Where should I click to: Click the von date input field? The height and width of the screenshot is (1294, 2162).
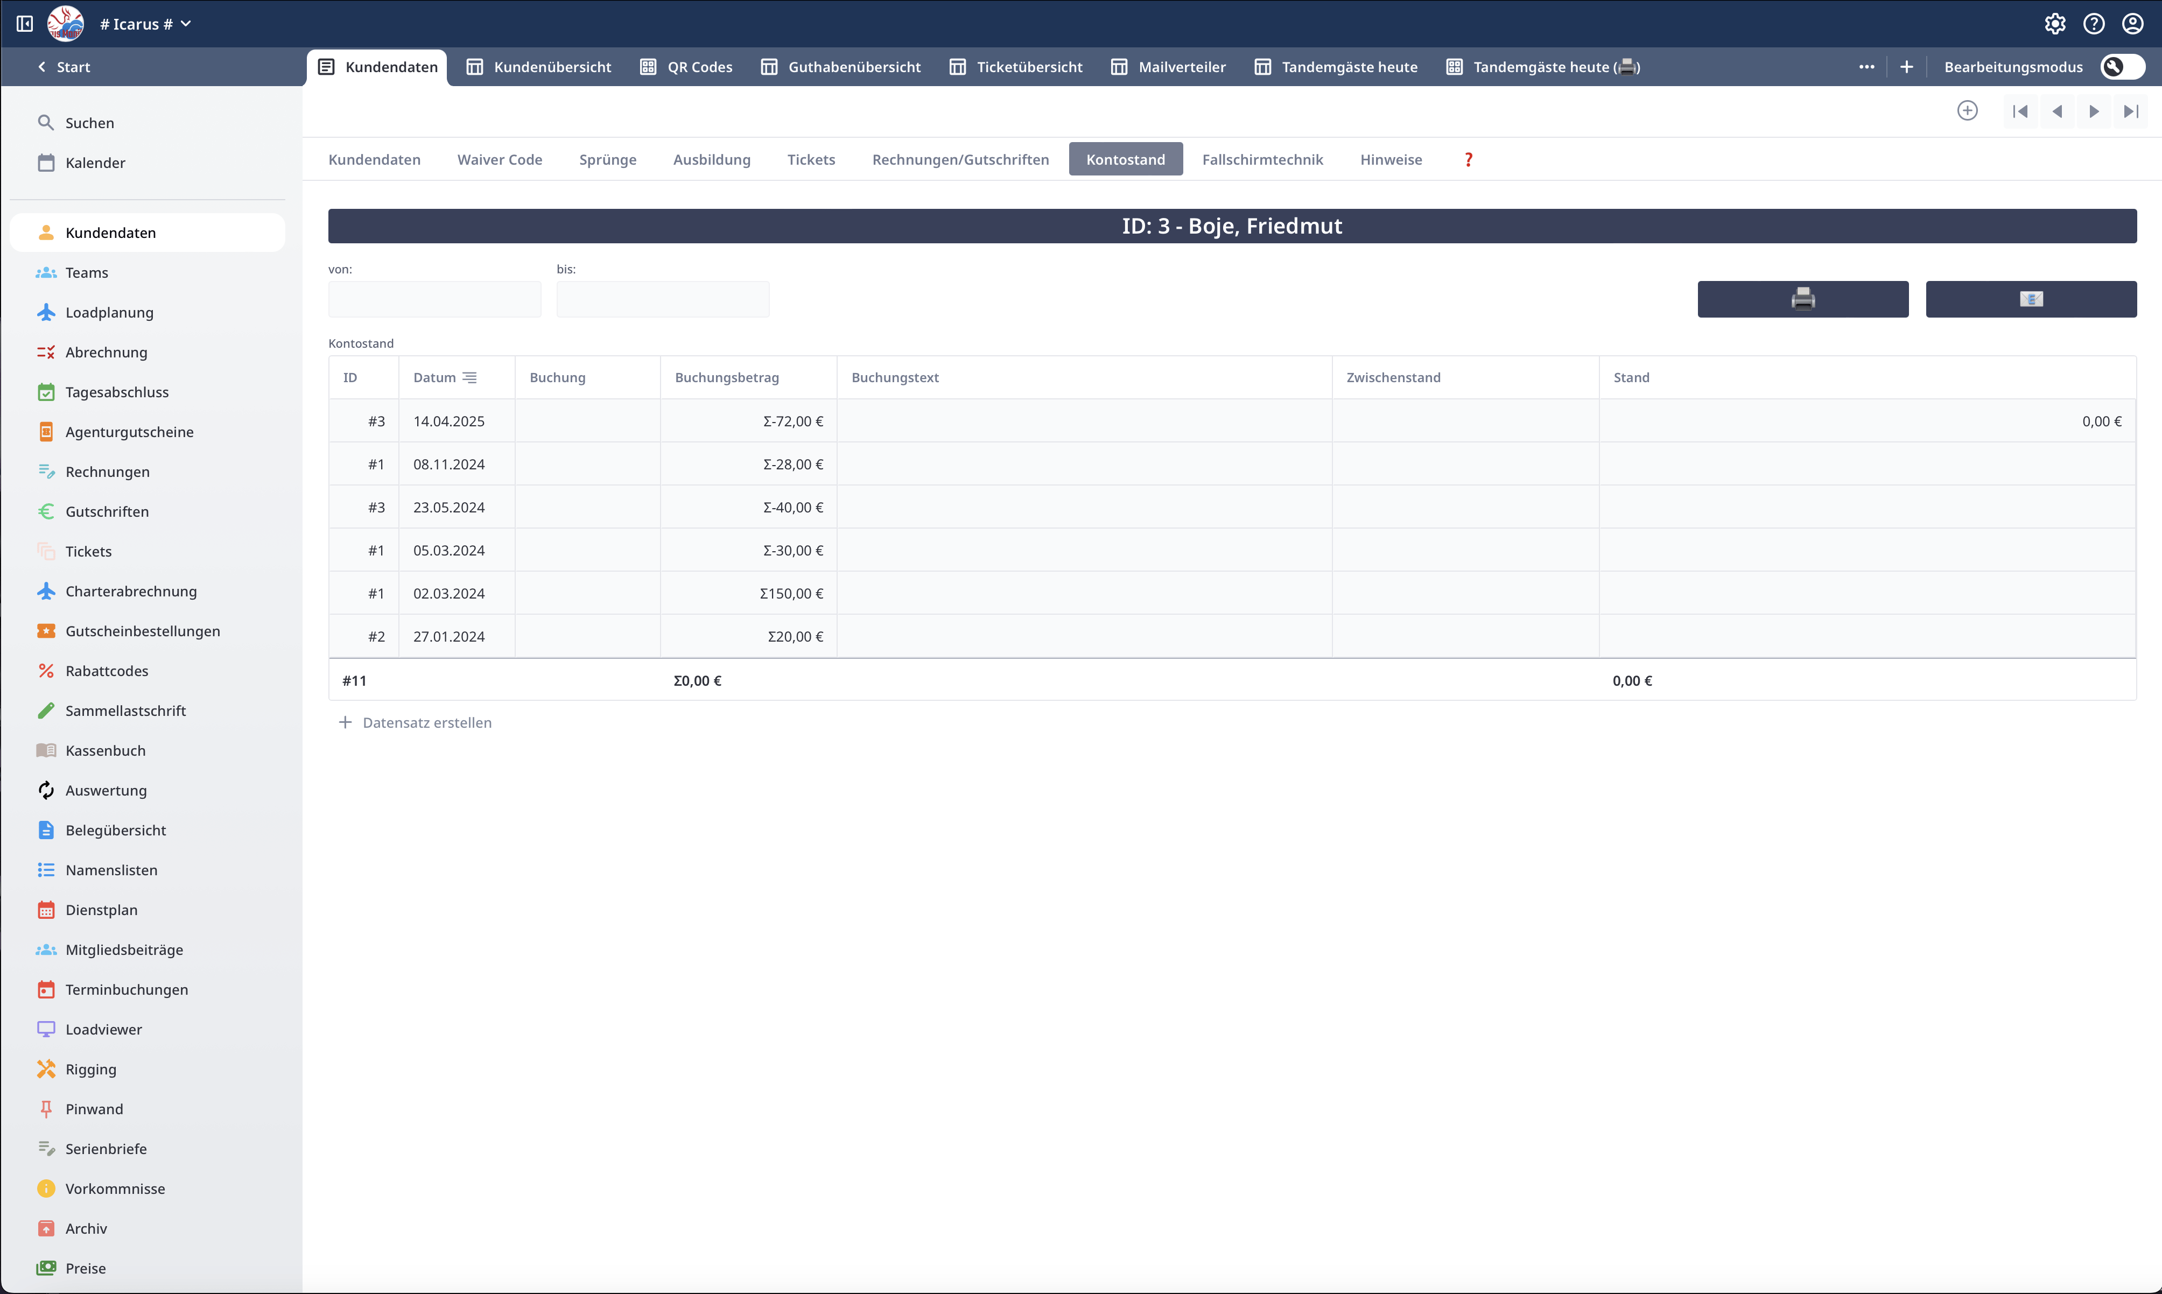click(x=434, y=299)
